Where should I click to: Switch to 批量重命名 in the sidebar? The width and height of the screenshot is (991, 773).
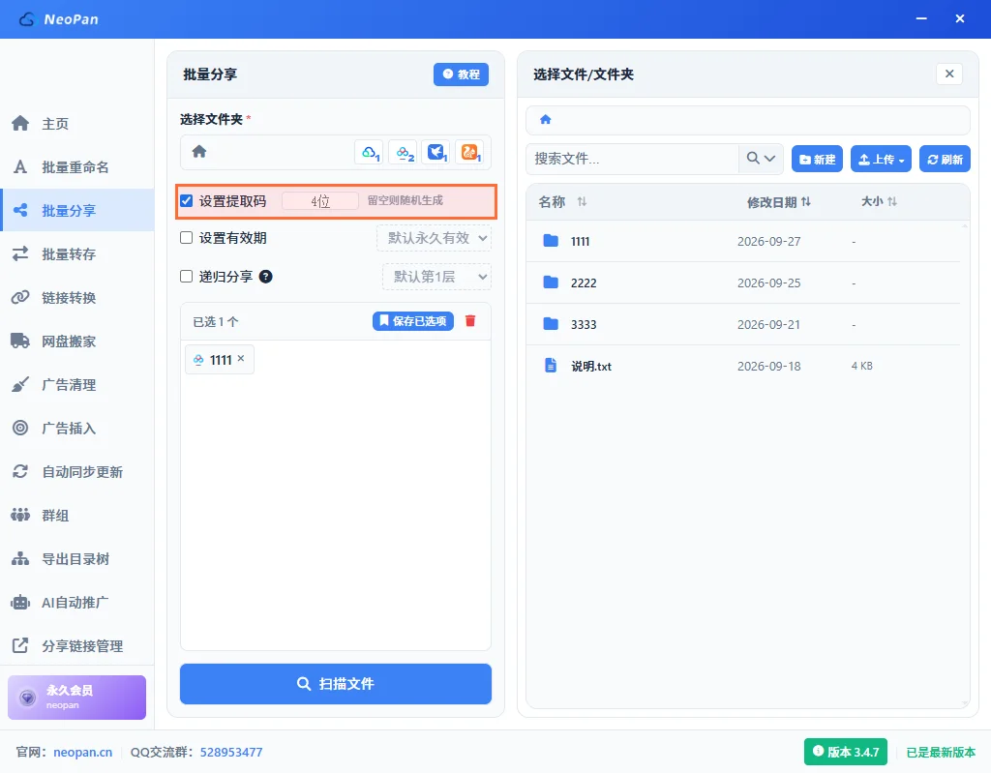pyautogui.click(x=77, y=166)
